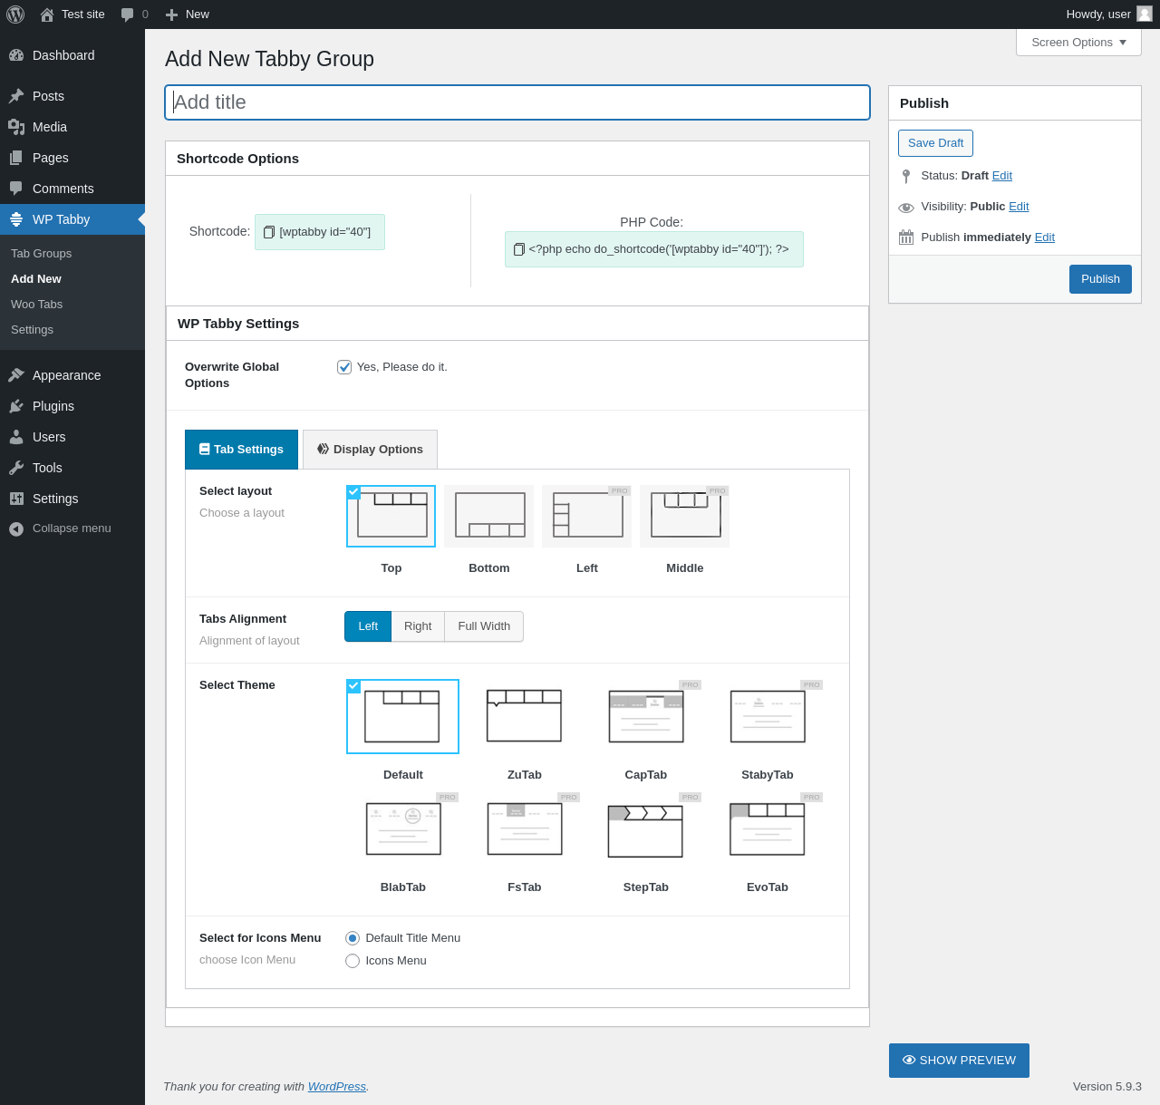Select the CapTab theme
The width and height of the screenshot is (1160, 1105).
coord(646,716)
